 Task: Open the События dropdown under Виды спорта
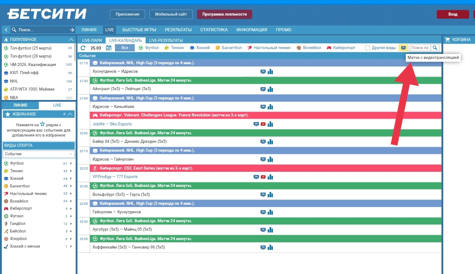coord(38,154)
